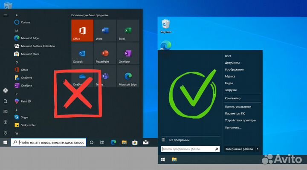Open Sticky Notes
The image size is (307, 170).
click(25, 125)
